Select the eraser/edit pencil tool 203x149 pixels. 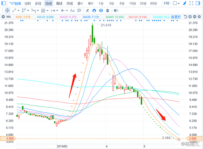tap(88, 11)
